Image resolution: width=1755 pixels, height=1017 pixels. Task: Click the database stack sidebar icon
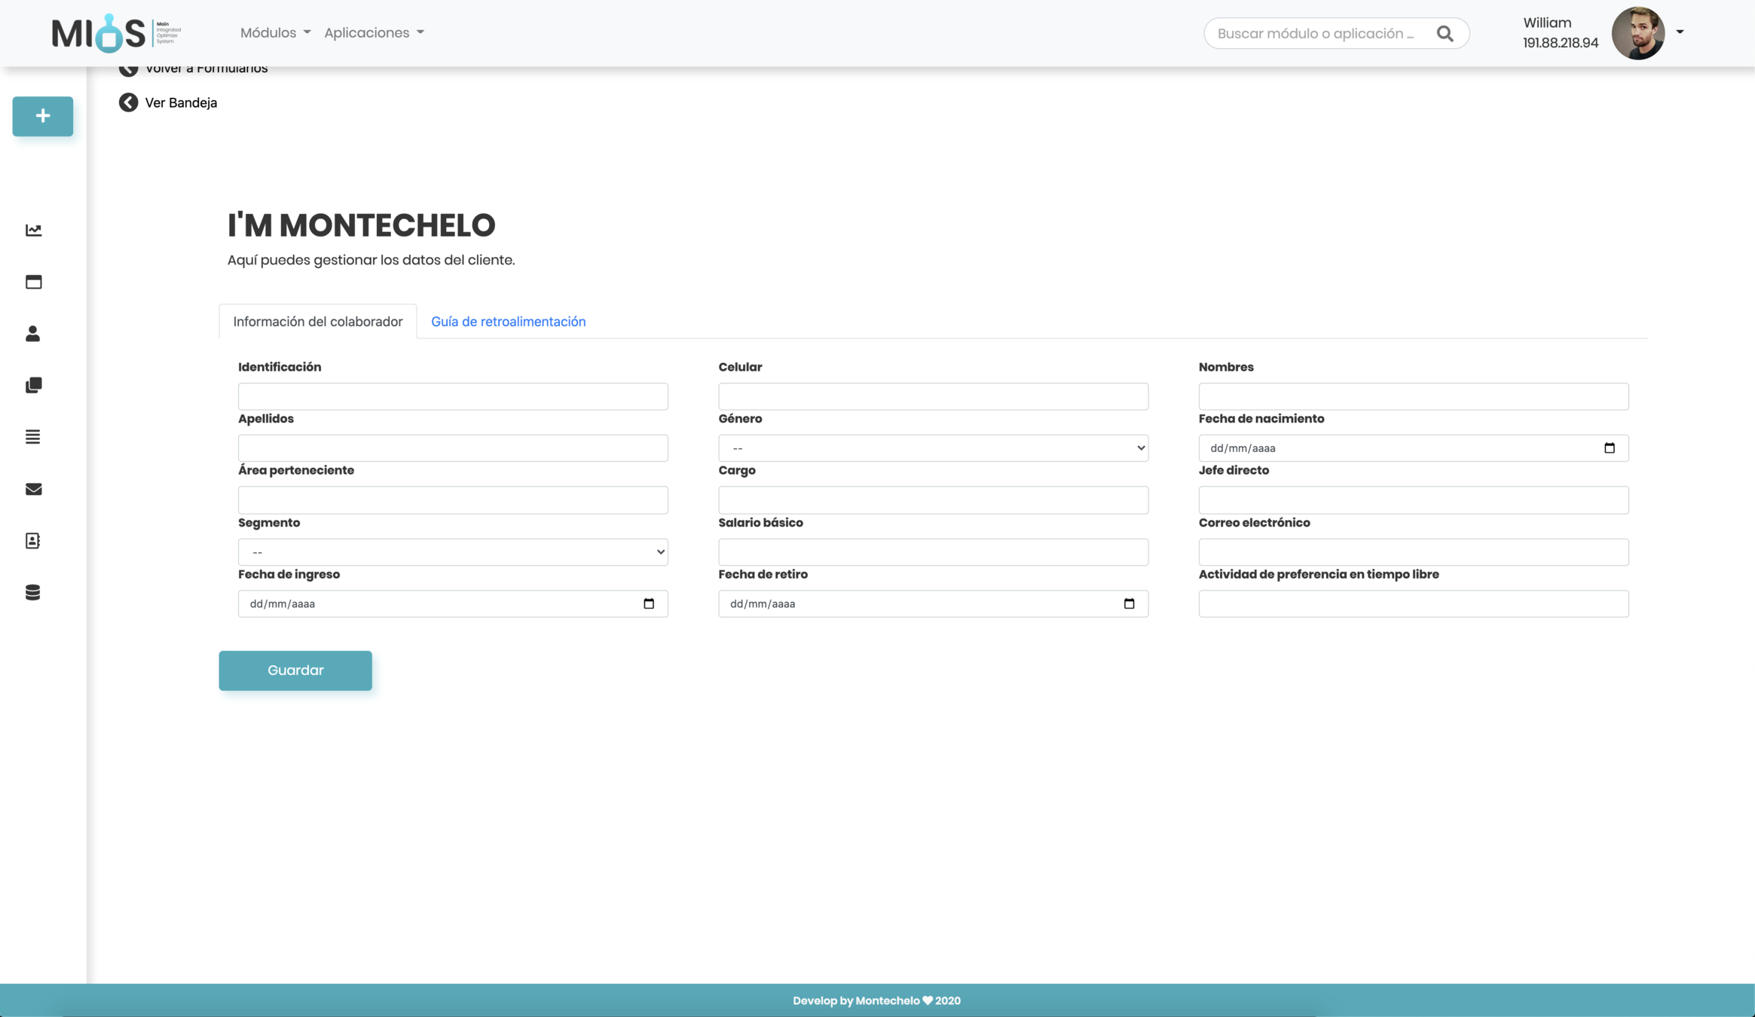[x=33, y=593]
